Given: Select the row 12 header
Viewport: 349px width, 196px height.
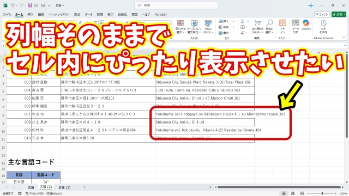Looking at the screenshot, I should (x=3, y=148).
